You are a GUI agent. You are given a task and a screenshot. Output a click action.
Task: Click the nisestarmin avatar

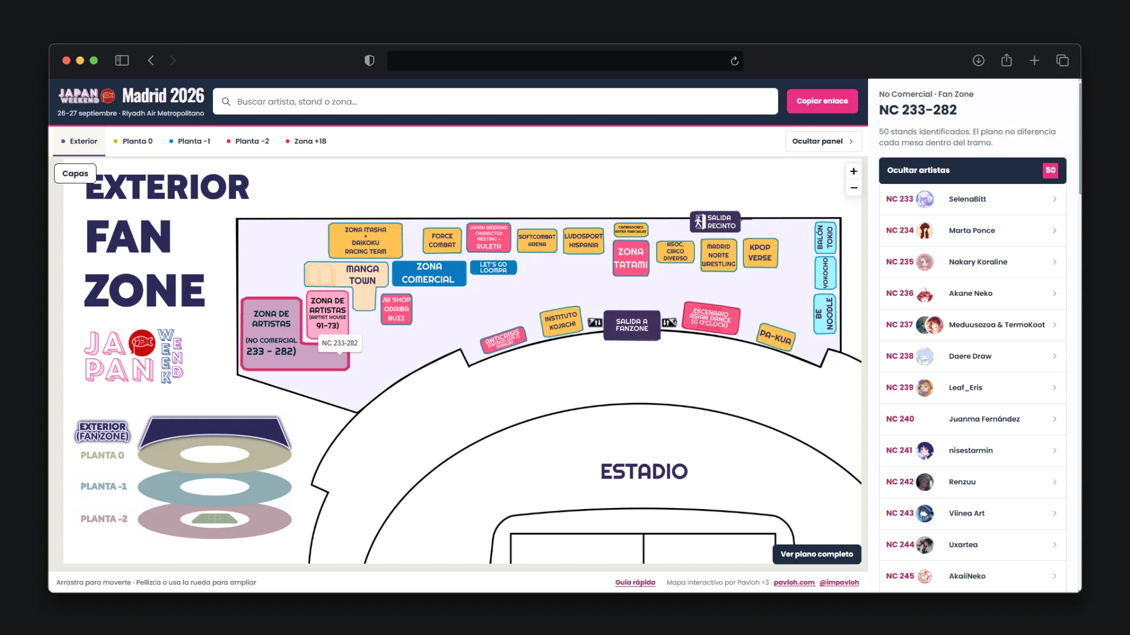tap(925, 450)
